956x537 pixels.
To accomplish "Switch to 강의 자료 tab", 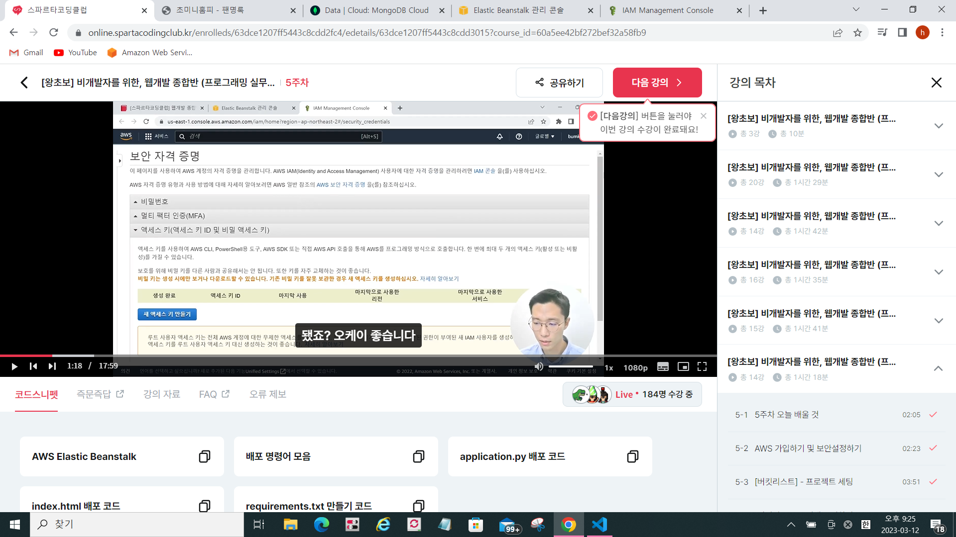I will [162, 394].
